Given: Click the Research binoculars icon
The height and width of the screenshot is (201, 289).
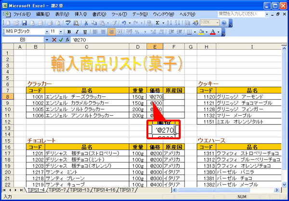Looking at the screenshot, I should click(x=76, y=23).
